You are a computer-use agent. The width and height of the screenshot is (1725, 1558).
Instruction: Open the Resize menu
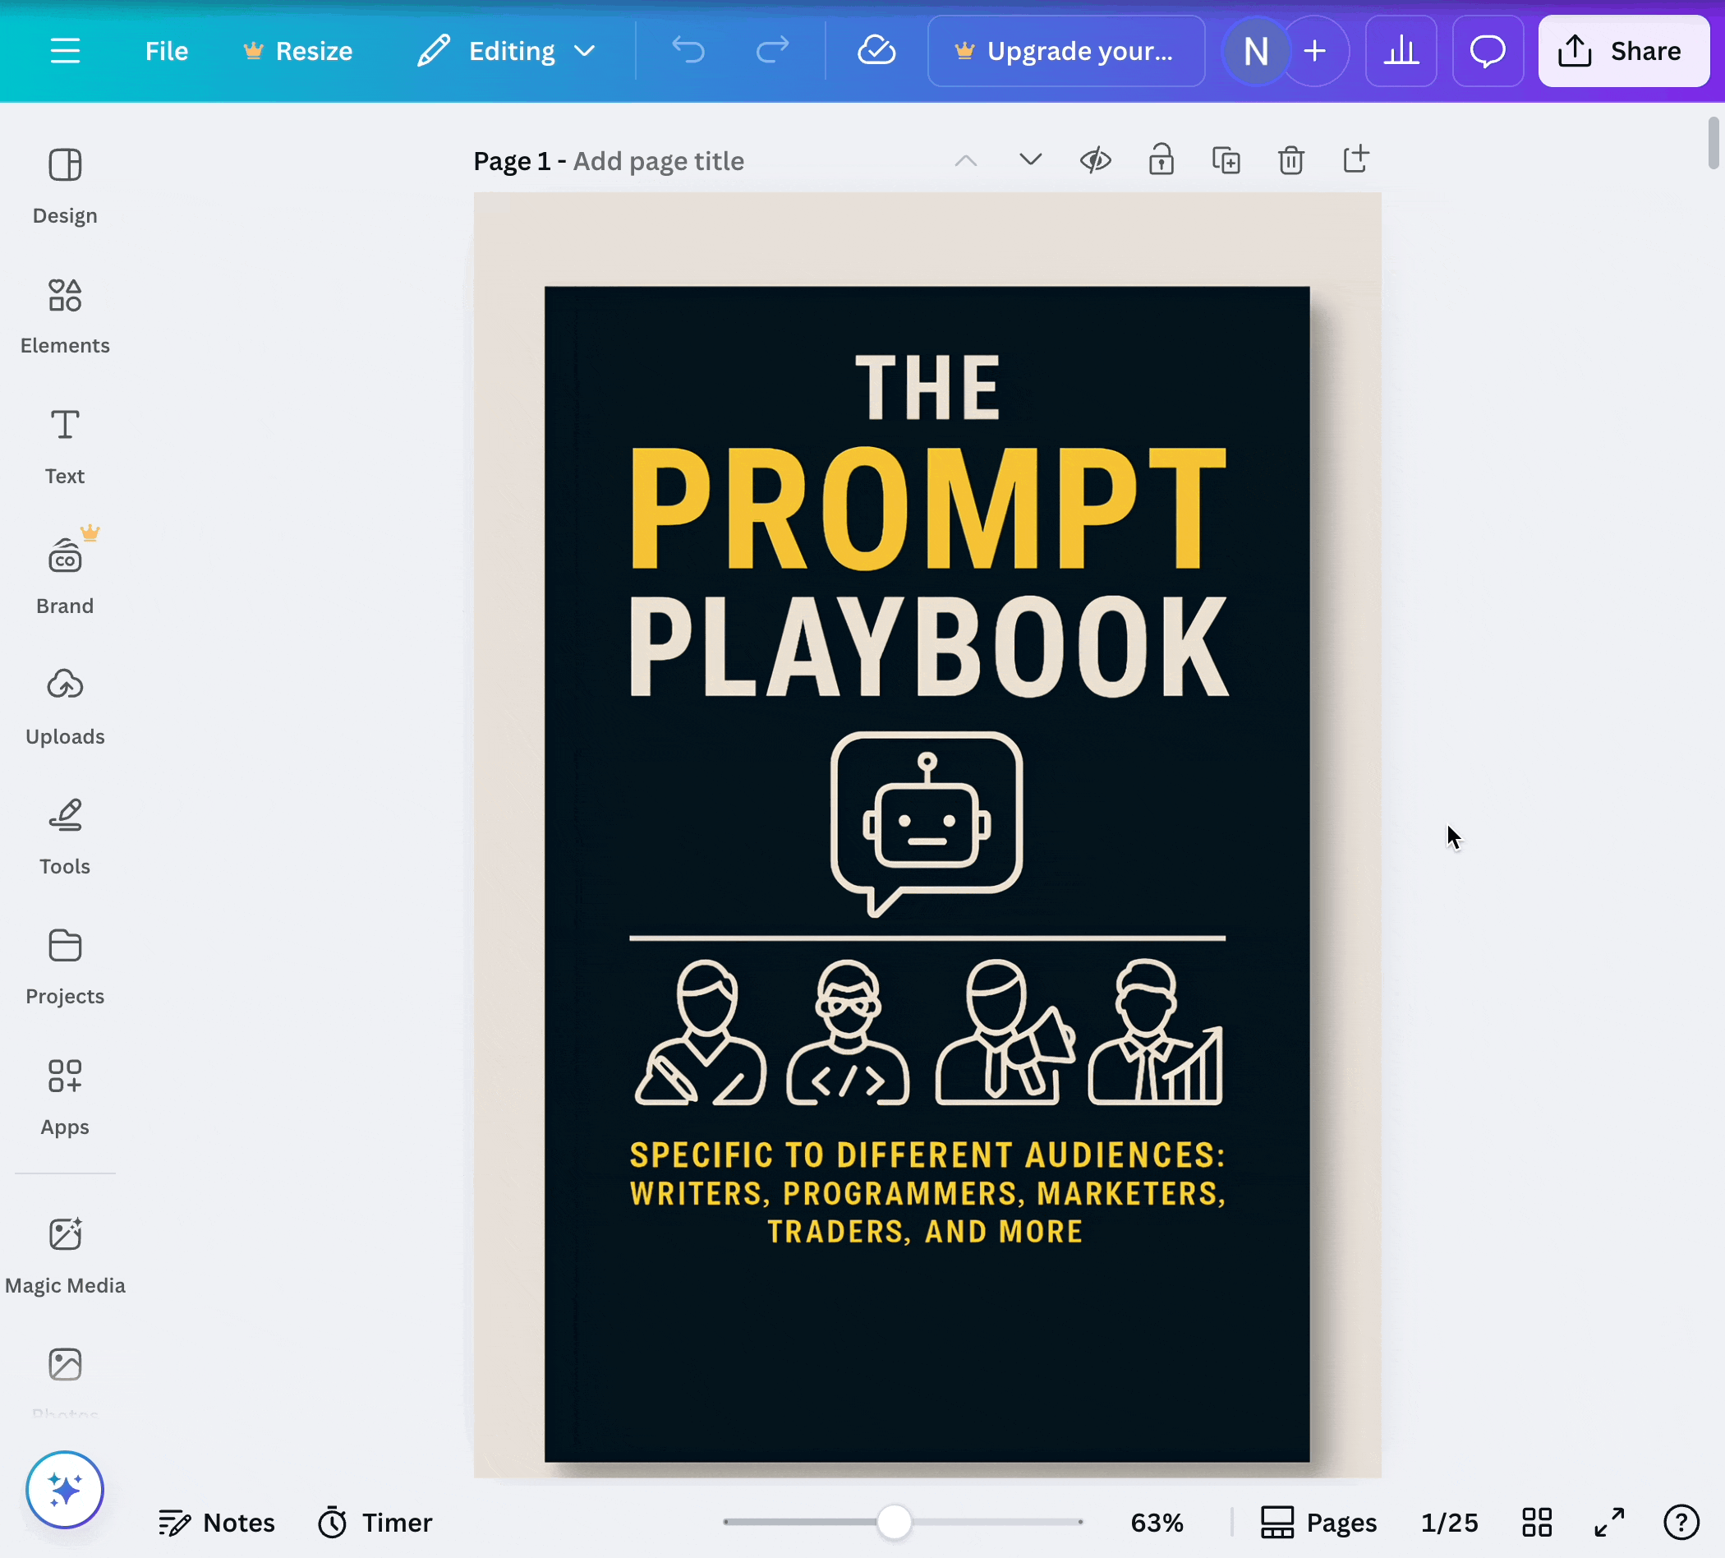point(299,52)
